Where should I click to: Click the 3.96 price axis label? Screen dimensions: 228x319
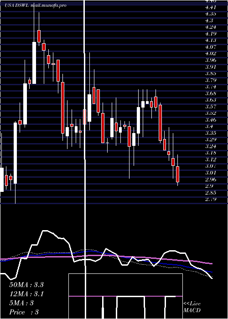click(x=211, y=61)
